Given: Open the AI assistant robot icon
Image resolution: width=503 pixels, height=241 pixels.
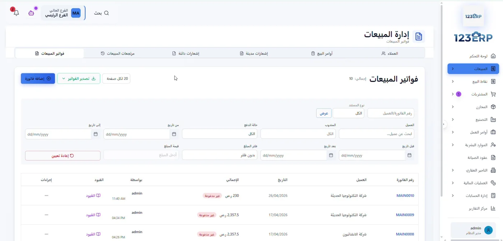Looking at the screenshot, I should click(31, 13).
